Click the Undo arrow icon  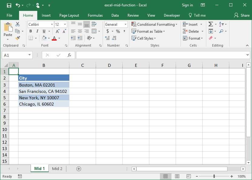click(18, 5)
